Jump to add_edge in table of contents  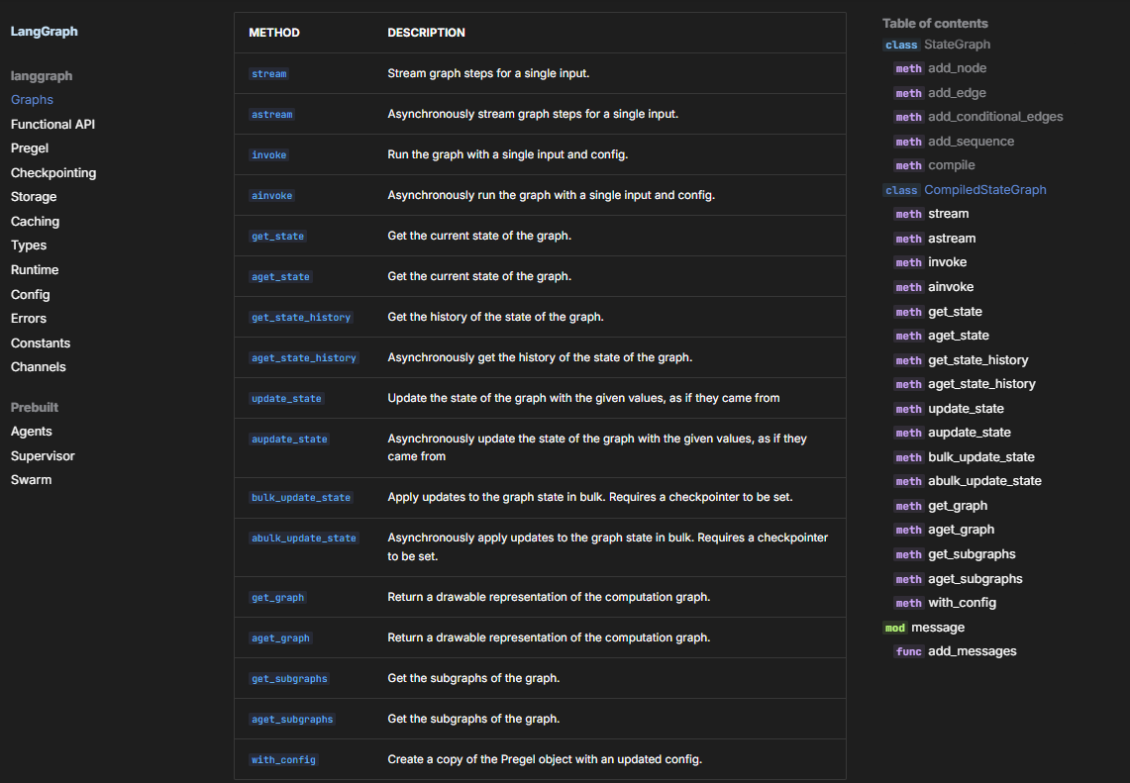click(957, 93)
